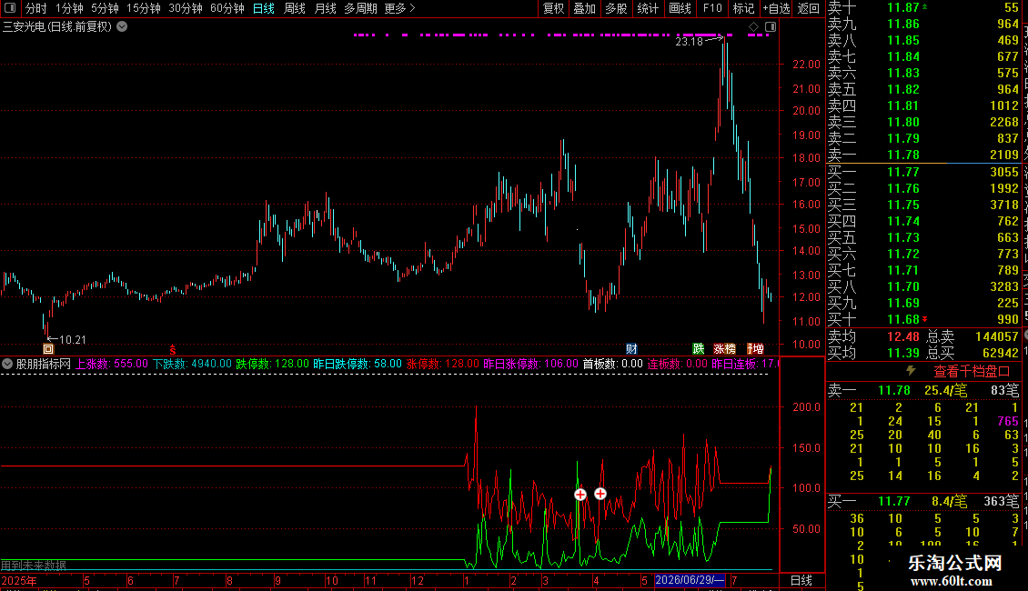Image resolution: width=1028 pixels, height=591 pixels.
Task: Select the 卖十 11.87 order row
Action: click(923, 7)
